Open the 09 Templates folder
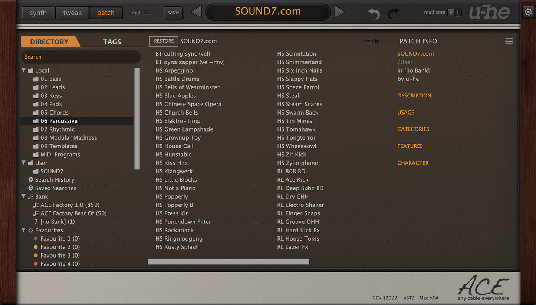The image size is (536, 305). 59,146
